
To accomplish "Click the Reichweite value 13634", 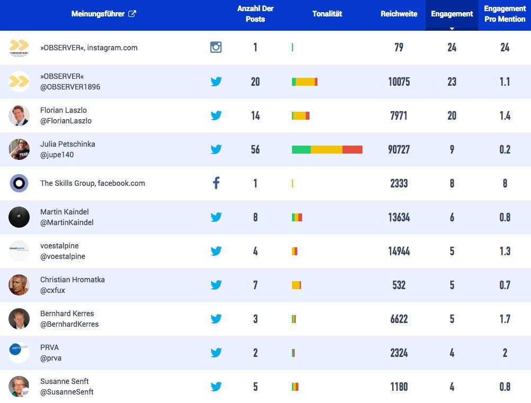I will (x=399, y=217).
